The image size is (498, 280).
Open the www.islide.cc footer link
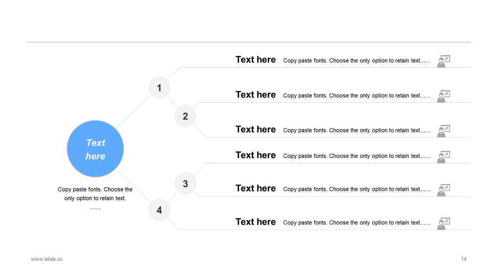click(47, 259)
